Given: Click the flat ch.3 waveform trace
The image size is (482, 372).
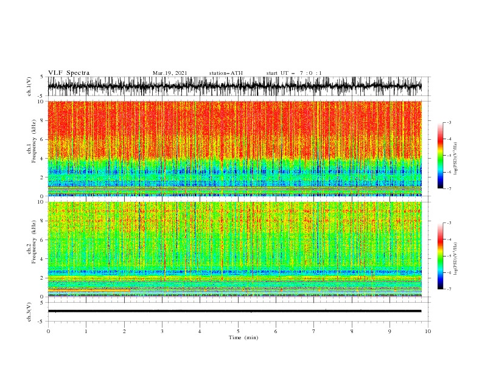Looking at the screenshot, I should click(234, 311).
